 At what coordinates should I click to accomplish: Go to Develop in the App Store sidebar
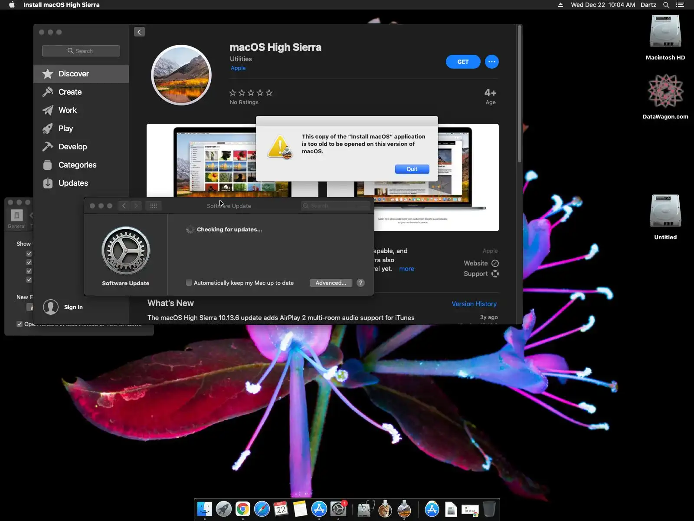click(81, 147)
